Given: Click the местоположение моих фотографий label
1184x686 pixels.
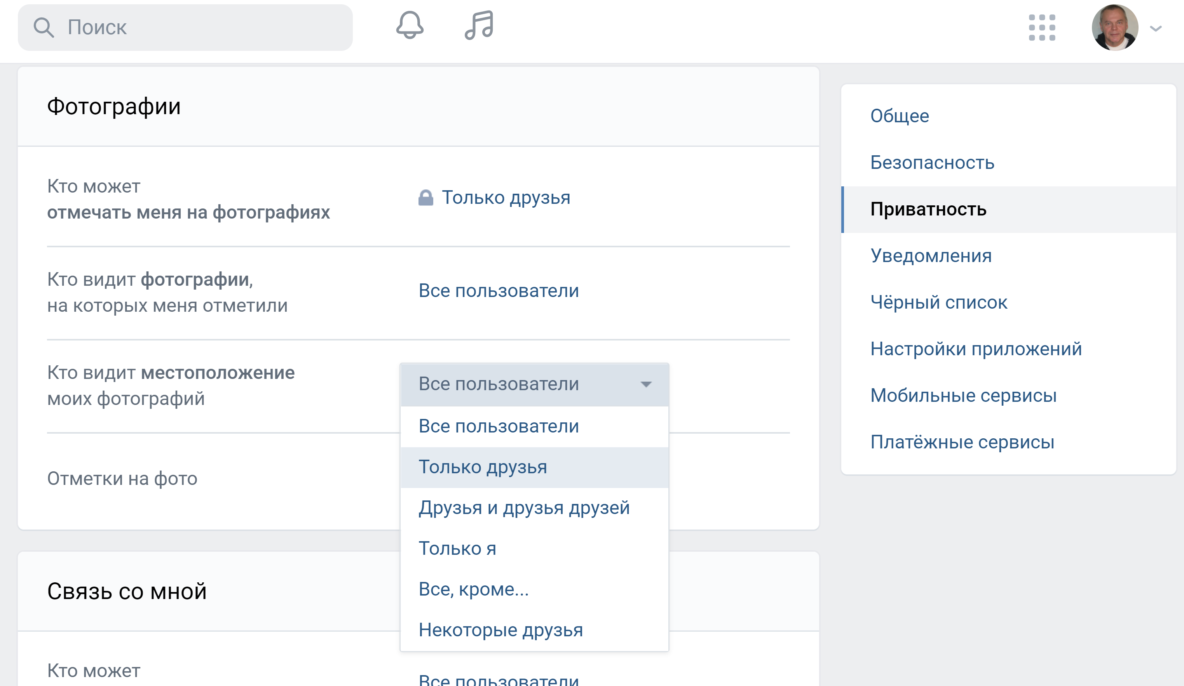Looking at the screenshot, I should [x=171, y=386].
